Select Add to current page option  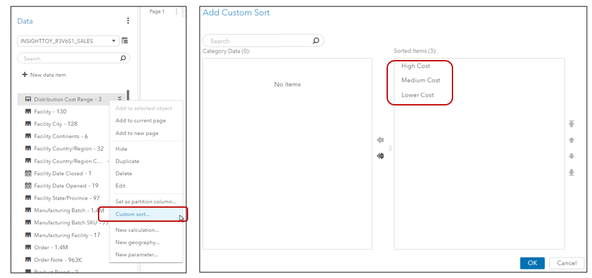pyautogui.click(x=140, y=121)
